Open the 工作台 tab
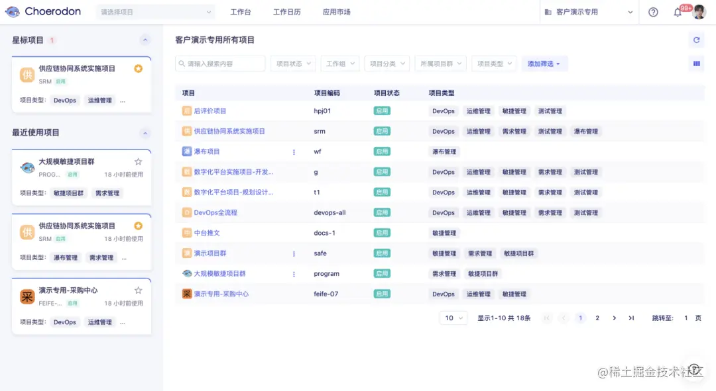 [x=241, y=13]
